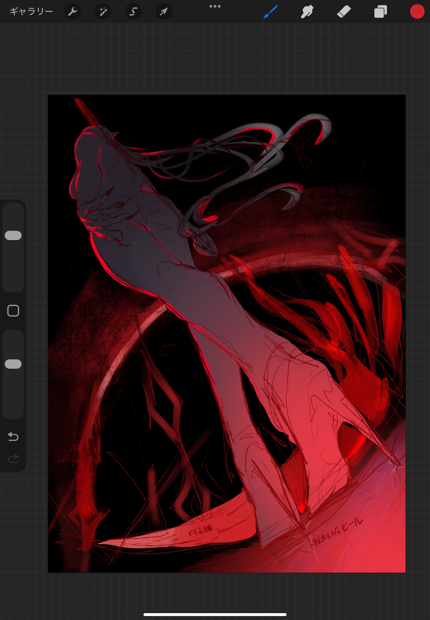The height and width of the screenshot is (620, 430).
Task: Expand the Layers panel
Action: [380, 12]
